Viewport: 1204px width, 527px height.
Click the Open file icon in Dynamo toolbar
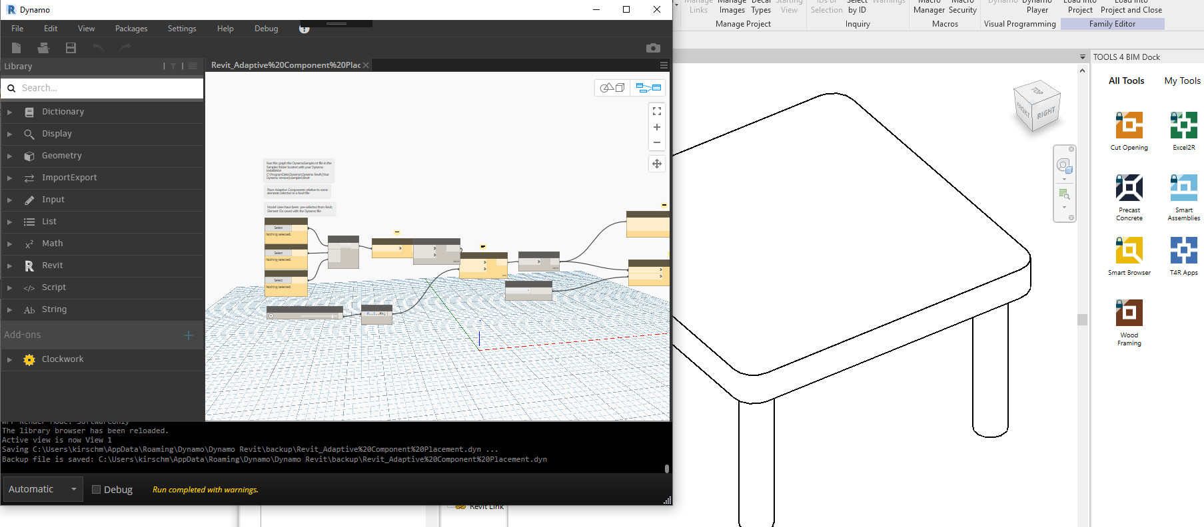point(43,48)
